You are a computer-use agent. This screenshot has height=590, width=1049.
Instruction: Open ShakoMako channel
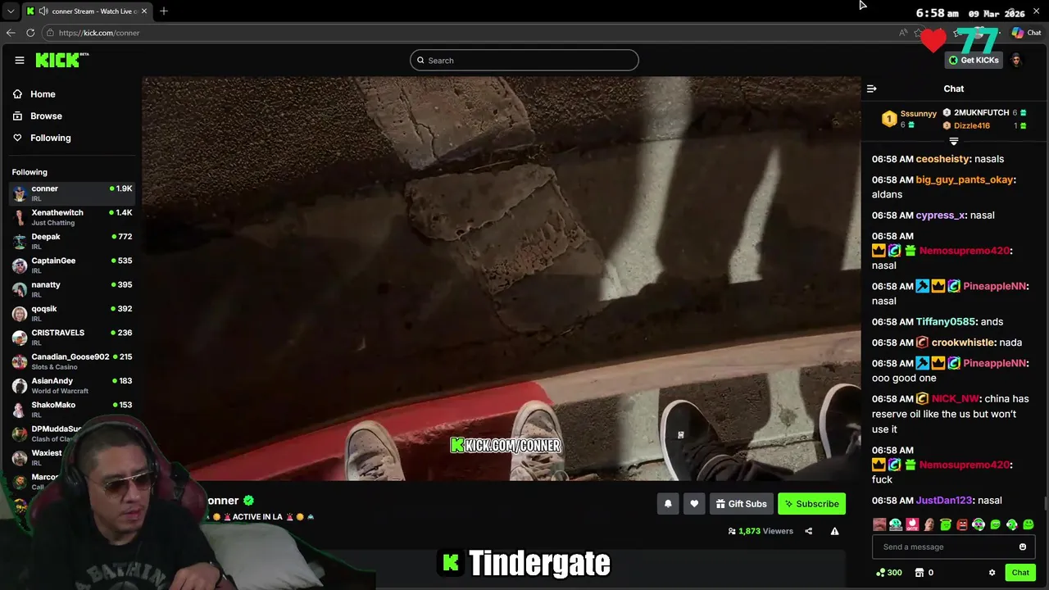72,410
